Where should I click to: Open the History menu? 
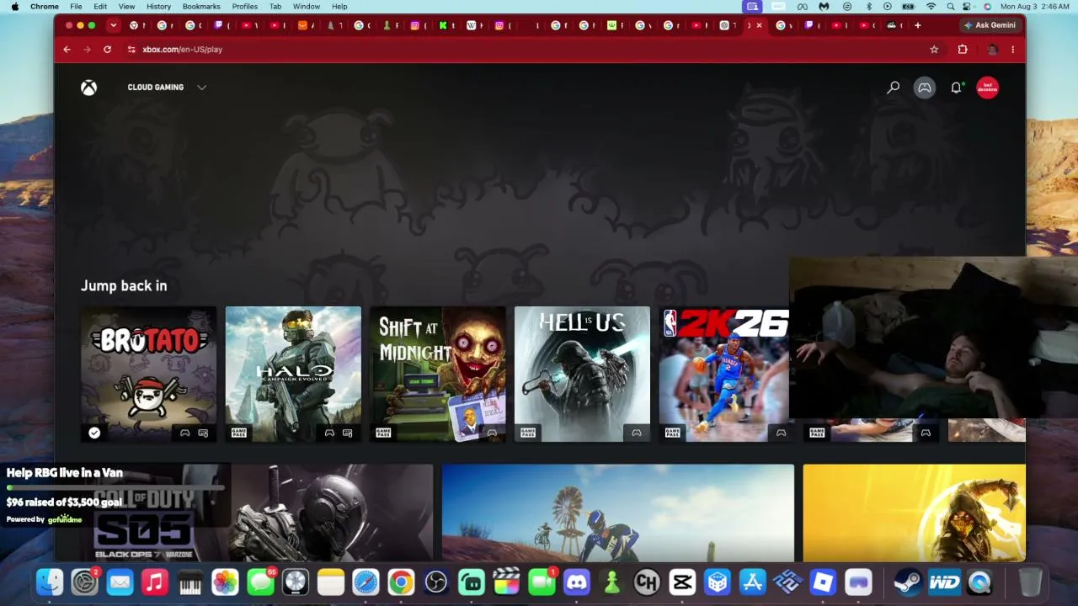pyautogui.click(x=158, y=7)
